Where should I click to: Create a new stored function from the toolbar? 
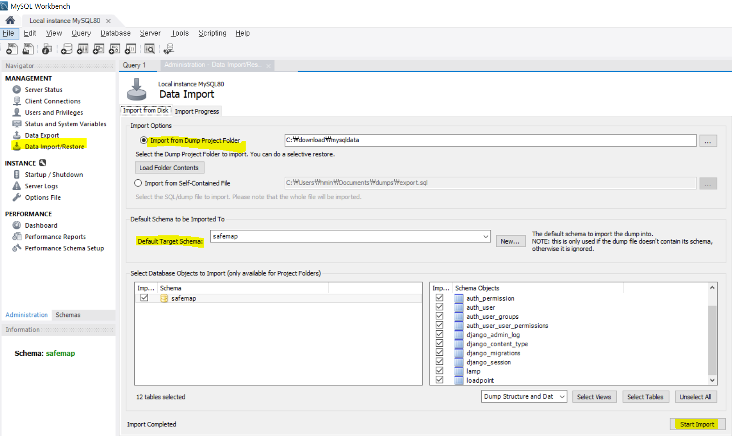tap(130, 48)
